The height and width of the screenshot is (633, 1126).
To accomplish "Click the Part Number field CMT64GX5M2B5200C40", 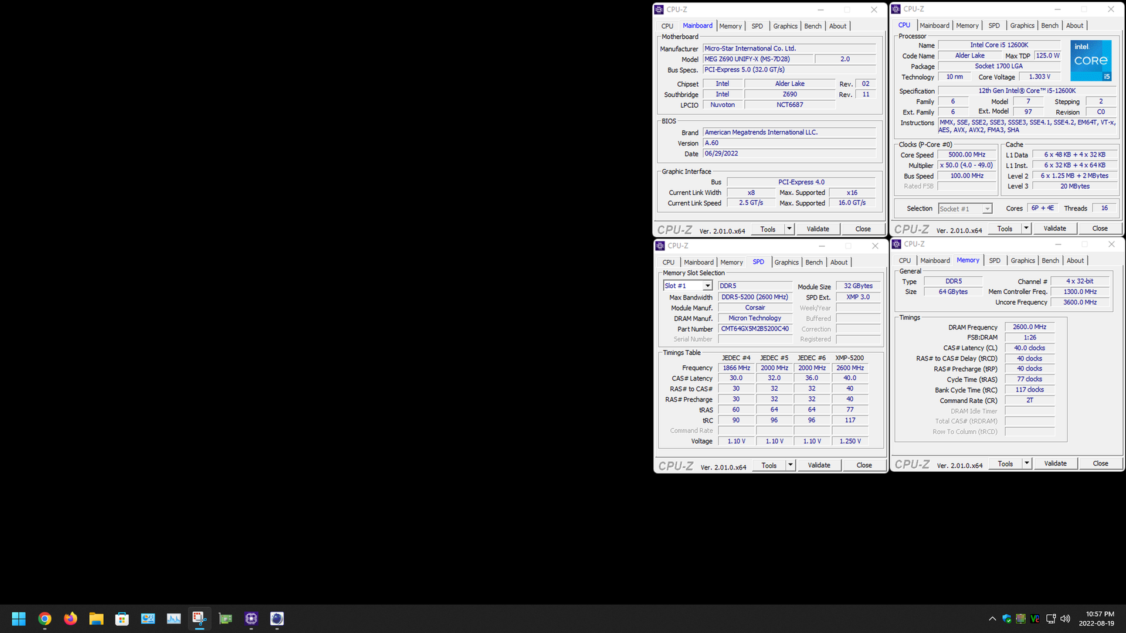I will 755,328.
